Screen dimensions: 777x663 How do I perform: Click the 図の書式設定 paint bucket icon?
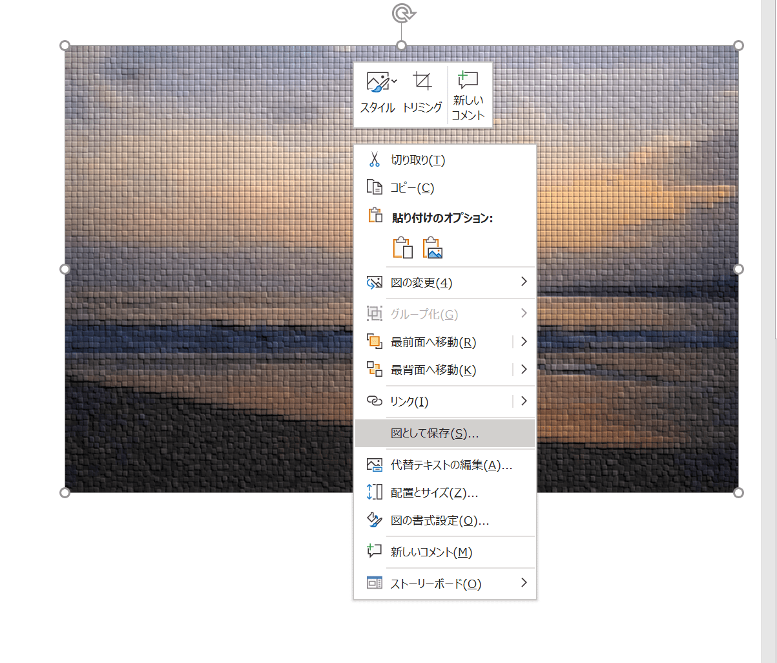pyautogui.click(x=375, y=520)
